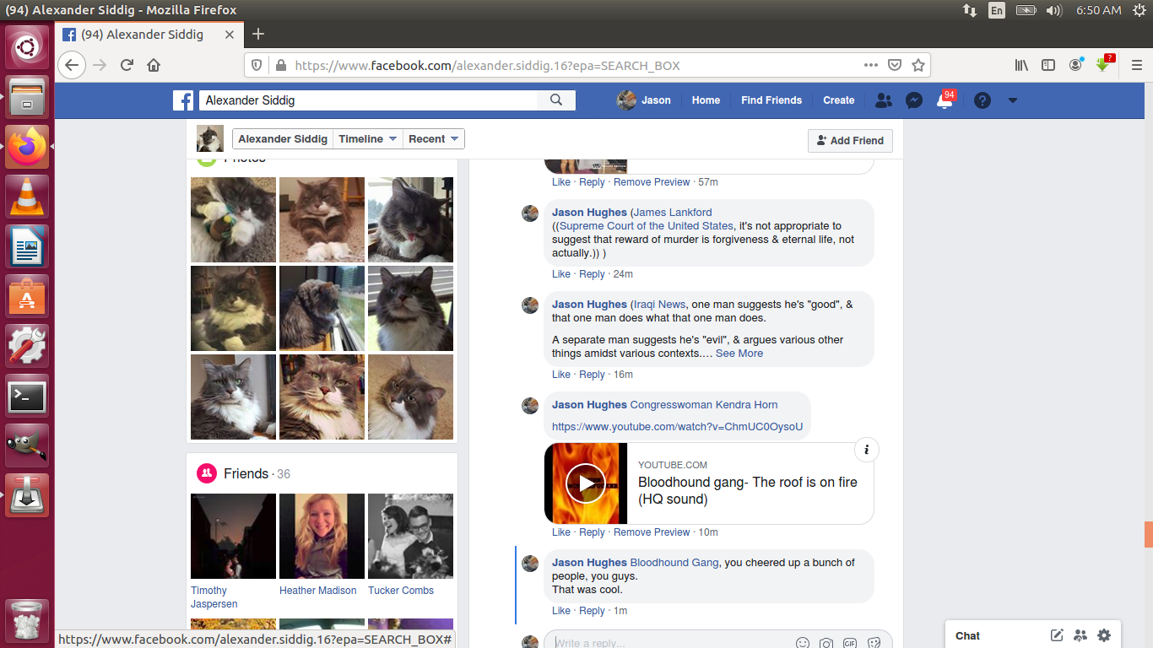Expand the Recent dropdown

pos(434,139)
